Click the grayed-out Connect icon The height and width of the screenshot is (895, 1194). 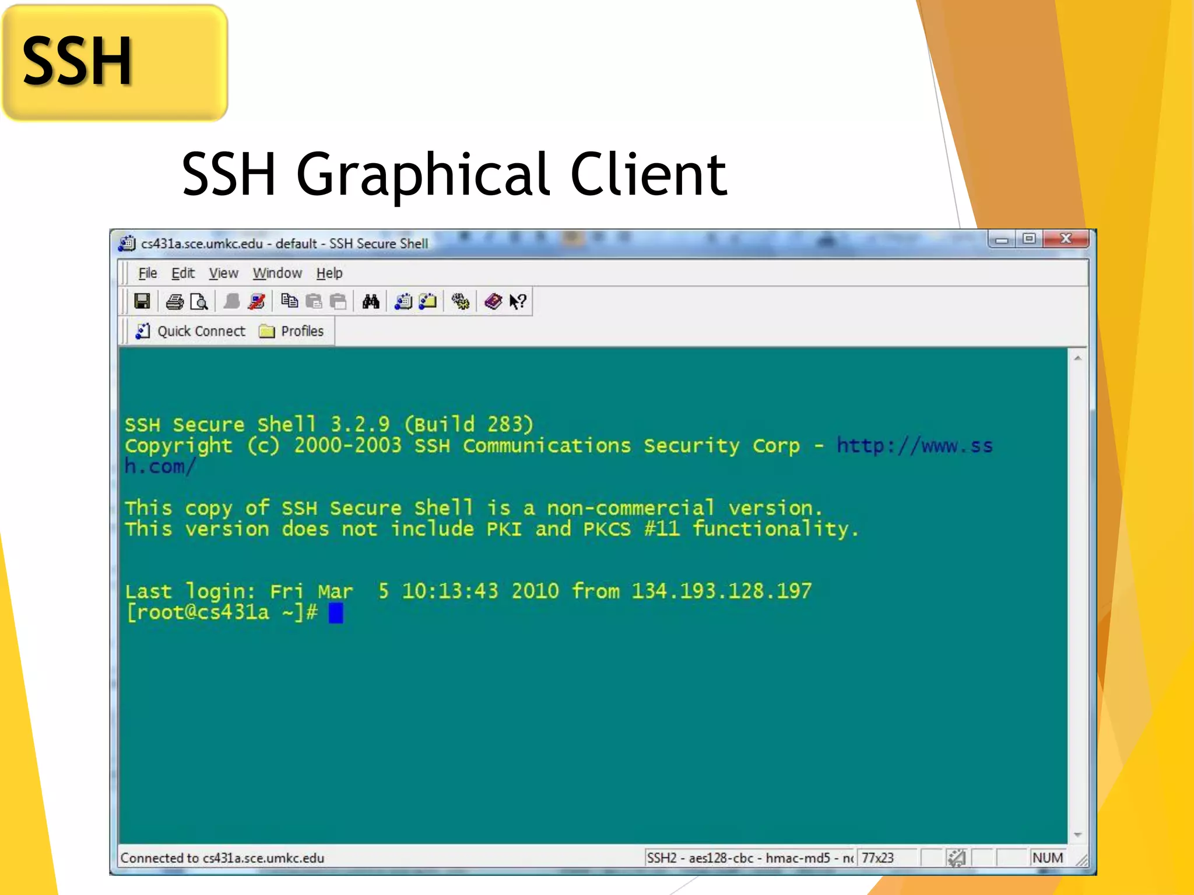[x=231, y=301]
